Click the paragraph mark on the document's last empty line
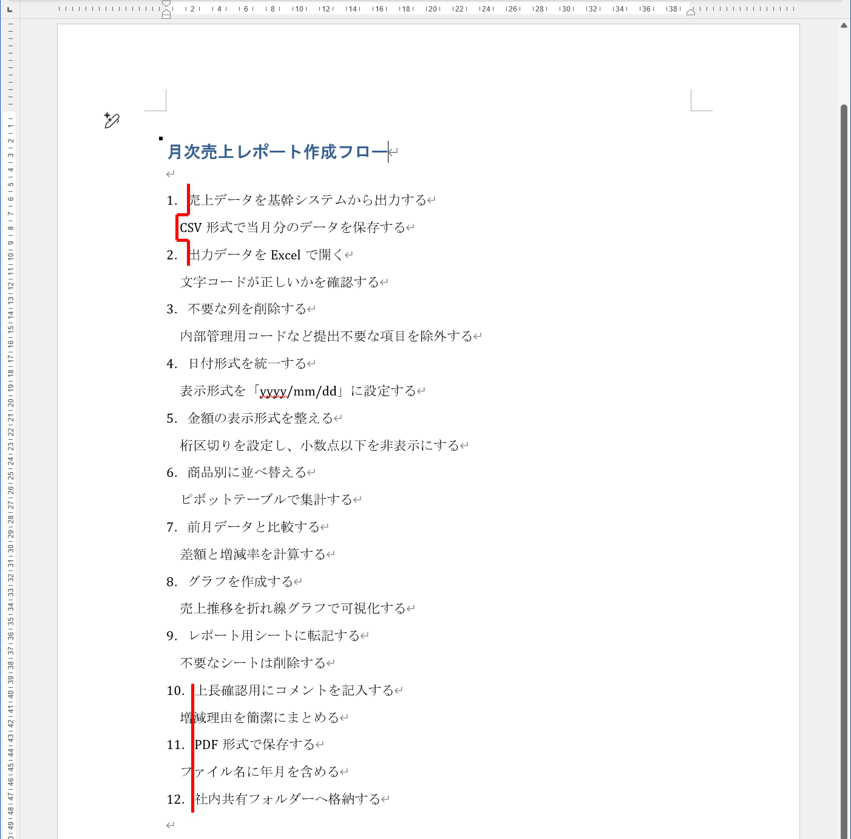The width and height of the screenshot is (851, 839). pos(170,824)
